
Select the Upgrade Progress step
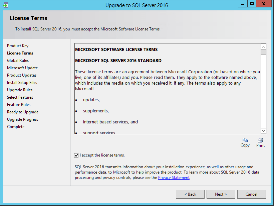23,119
